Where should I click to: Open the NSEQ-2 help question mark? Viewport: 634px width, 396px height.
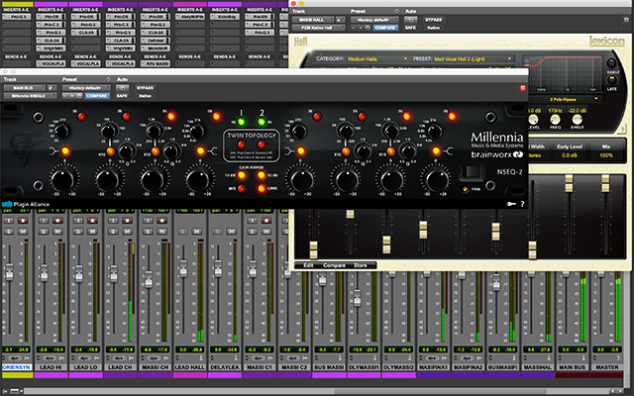pos(522,203)
